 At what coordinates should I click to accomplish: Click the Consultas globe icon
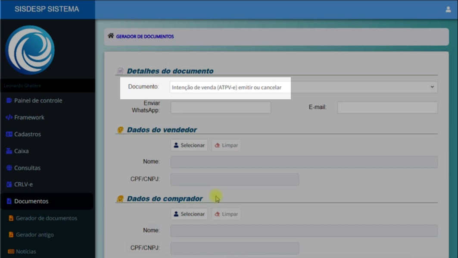[9, 168]
